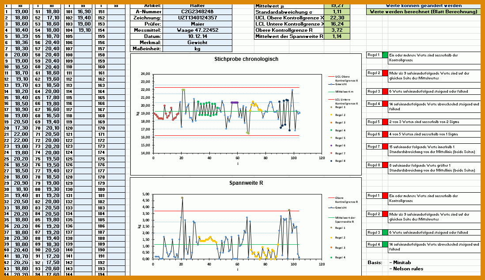Click the Nelson rules text
Image resolution: width=485 pixels, height=280 pixels.
click(x=406, y=269)
